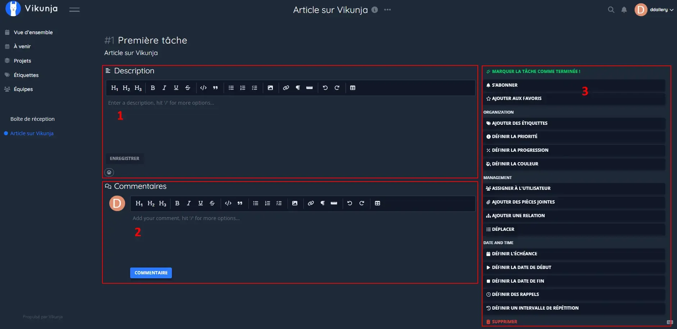
Task: Apply Heading 1 in Commentaires editor
Action: click(x=139, y=203)
